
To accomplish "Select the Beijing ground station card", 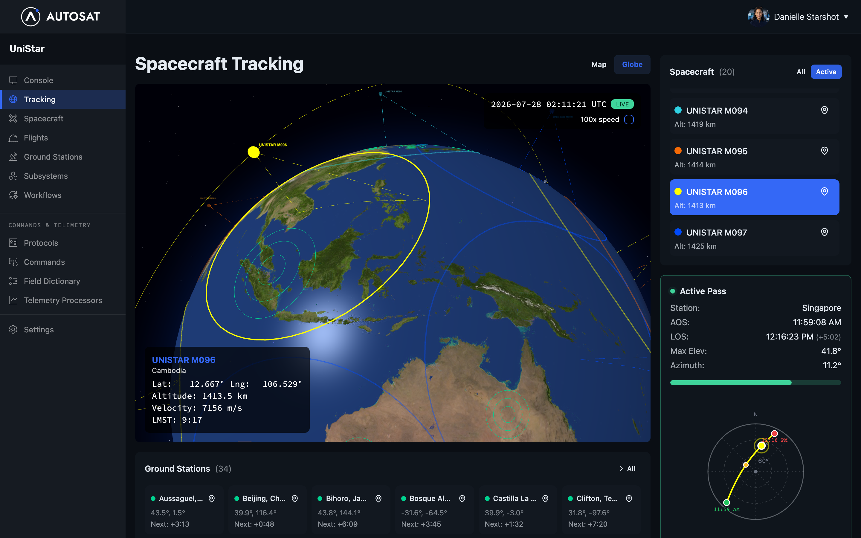I will [x=268, y=511].
